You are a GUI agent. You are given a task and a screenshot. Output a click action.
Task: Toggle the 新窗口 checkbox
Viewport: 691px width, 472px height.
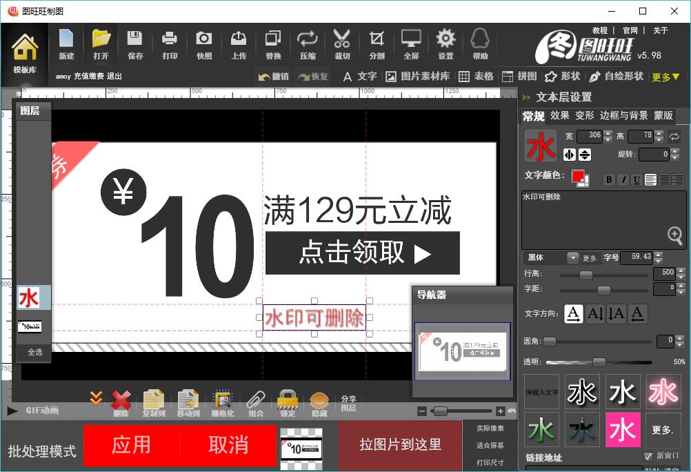pos(648,456)
